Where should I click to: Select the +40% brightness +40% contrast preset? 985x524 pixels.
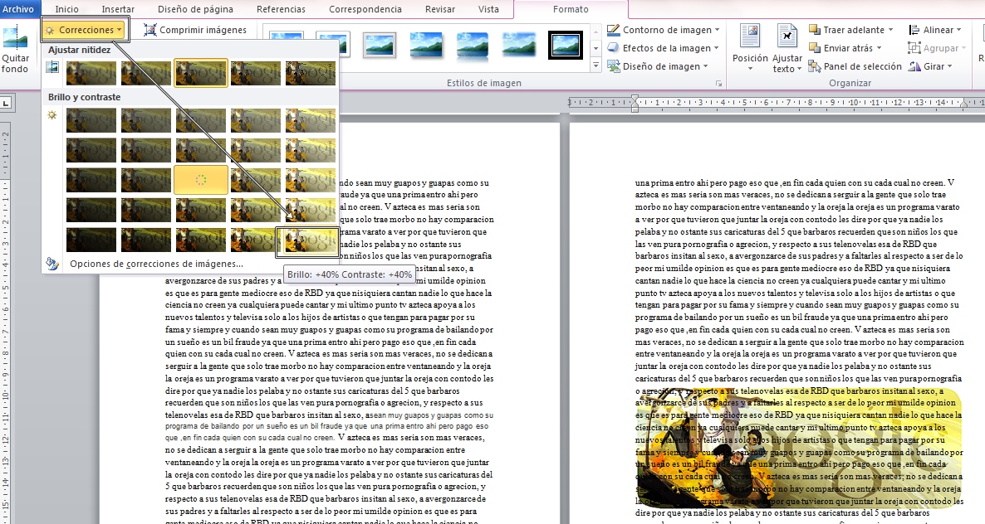pos(311,240)
